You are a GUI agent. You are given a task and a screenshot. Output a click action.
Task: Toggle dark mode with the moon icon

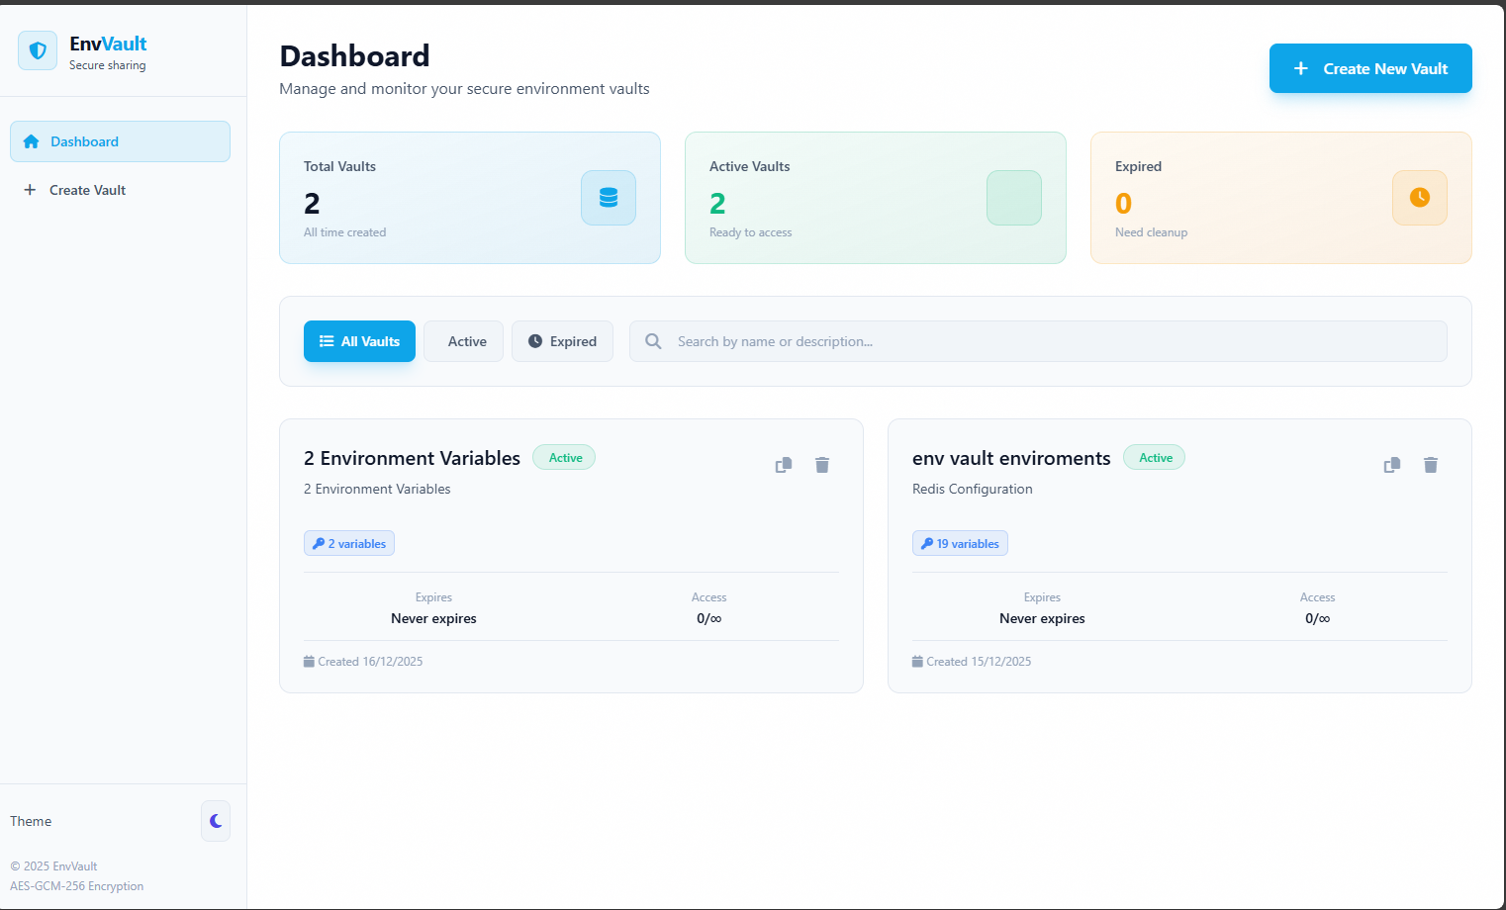click(x=215, y=821)
